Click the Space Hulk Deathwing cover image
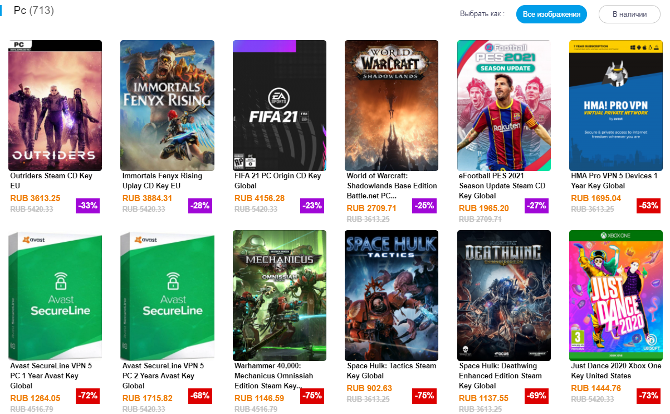 [x=503, y=295]
